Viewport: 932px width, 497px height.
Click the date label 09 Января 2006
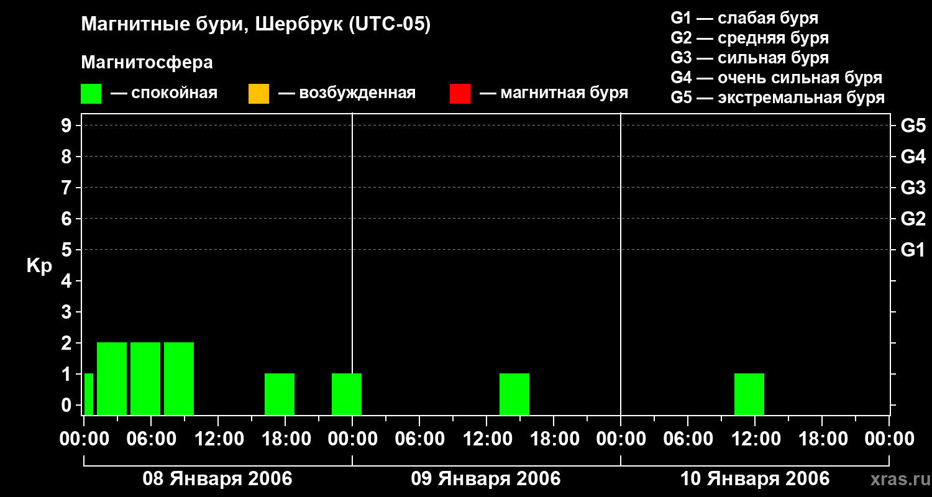(x=486, y=479)
